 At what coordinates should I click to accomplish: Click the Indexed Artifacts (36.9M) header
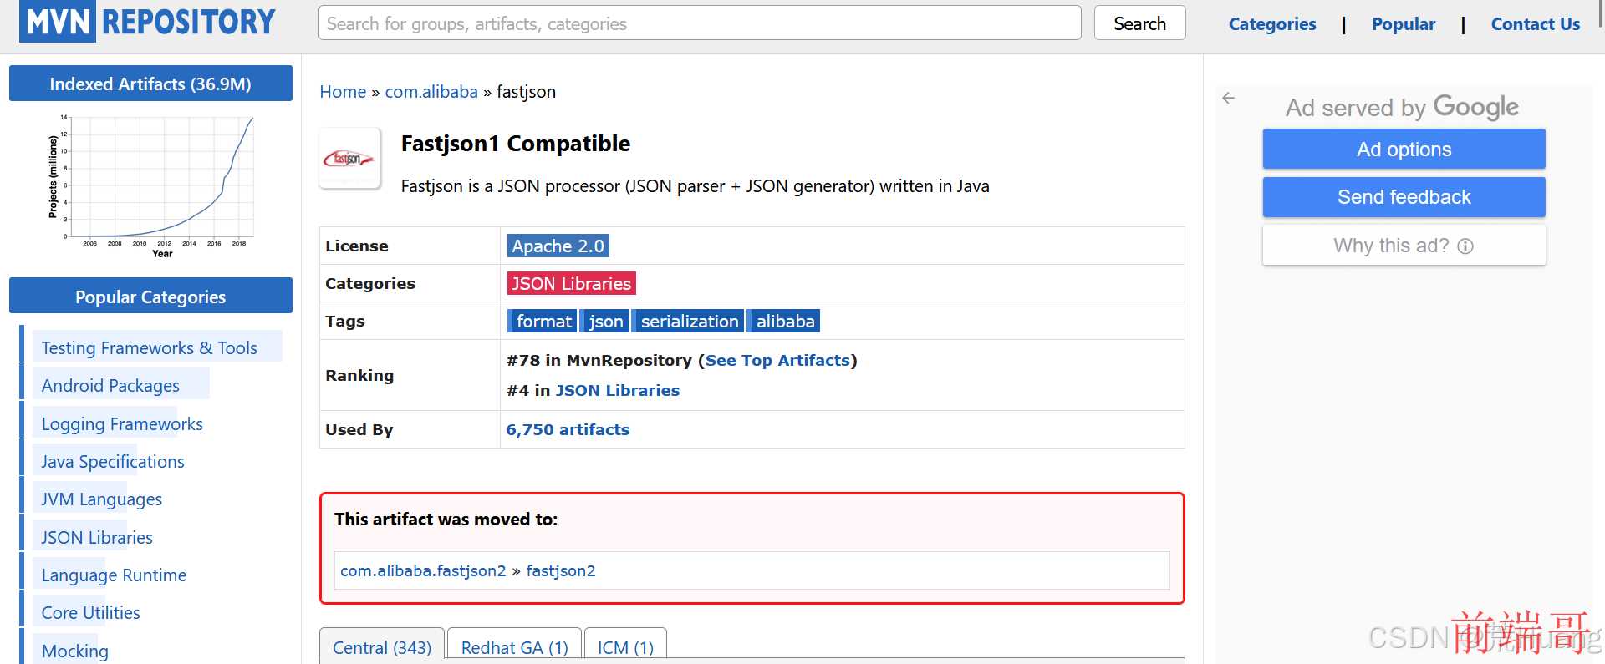(150, 84)
